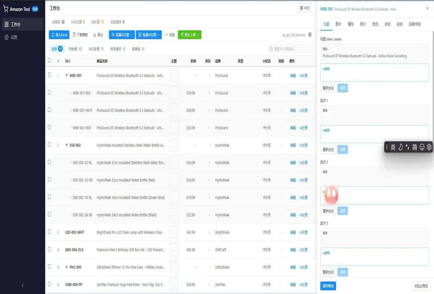Click 编辑 link for GBX-004-DLX row
Screen dimensions: 434x294
(x=293, y=250)
